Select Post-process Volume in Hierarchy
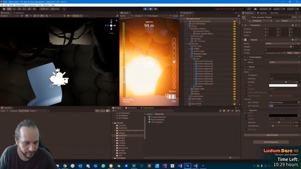The width and height of the screenshot is (301, 169). click(x=201, y=21)
